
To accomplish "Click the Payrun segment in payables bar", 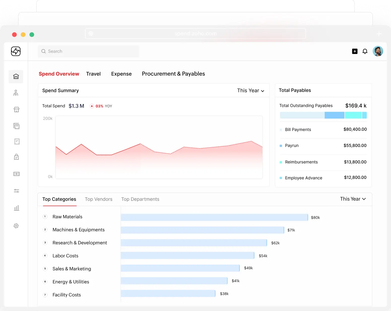I will tap(334, 115).
